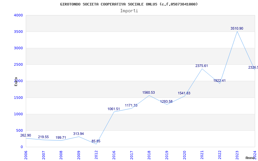Click the 4000 y-axis tick label
Viewport: 258px width, 161px height.
[18, 15]
